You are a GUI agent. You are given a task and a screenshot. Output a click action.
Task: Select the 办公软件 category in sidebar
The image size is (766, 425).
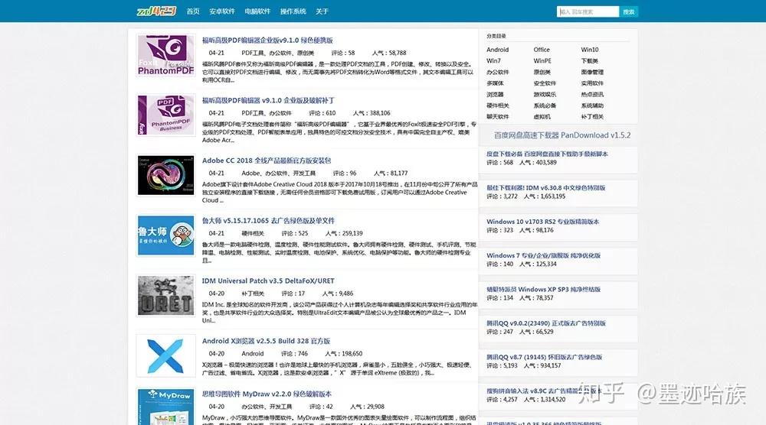click(497, 72)
